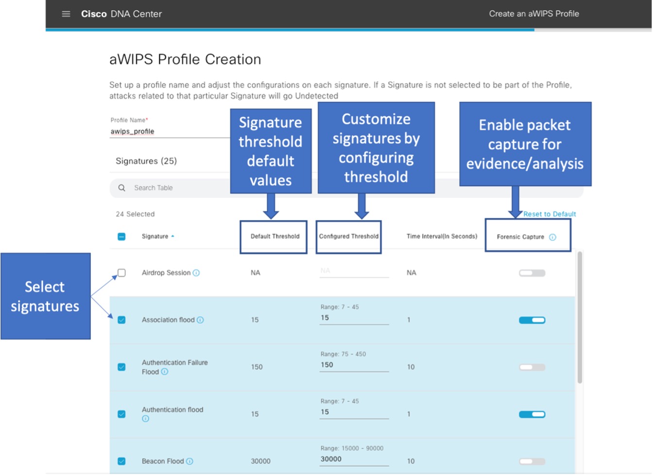The height and width of the screenshot is (476, 653).
Task: Show info for Beacon Flood signature
Action: click(189, 461)
